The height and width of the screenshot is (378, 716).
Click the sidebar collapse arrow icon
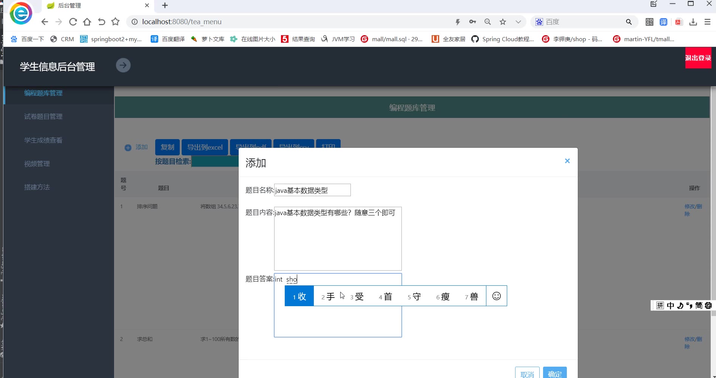[x=123, y=65]
